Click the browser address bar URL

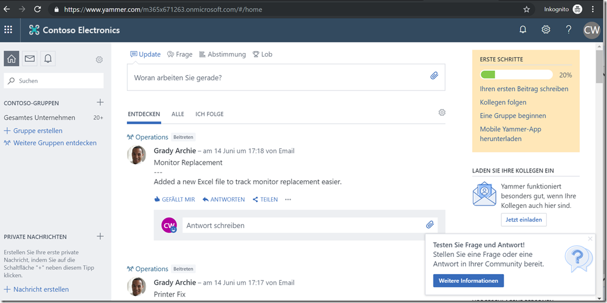[163, 9]
